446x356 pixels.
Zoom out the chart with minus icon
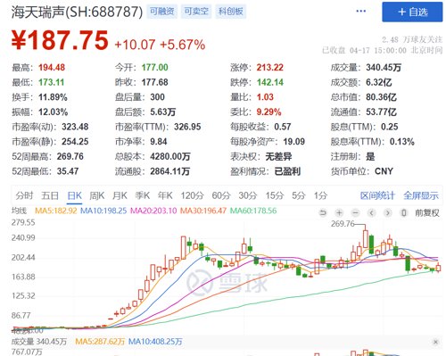point(355,212)
